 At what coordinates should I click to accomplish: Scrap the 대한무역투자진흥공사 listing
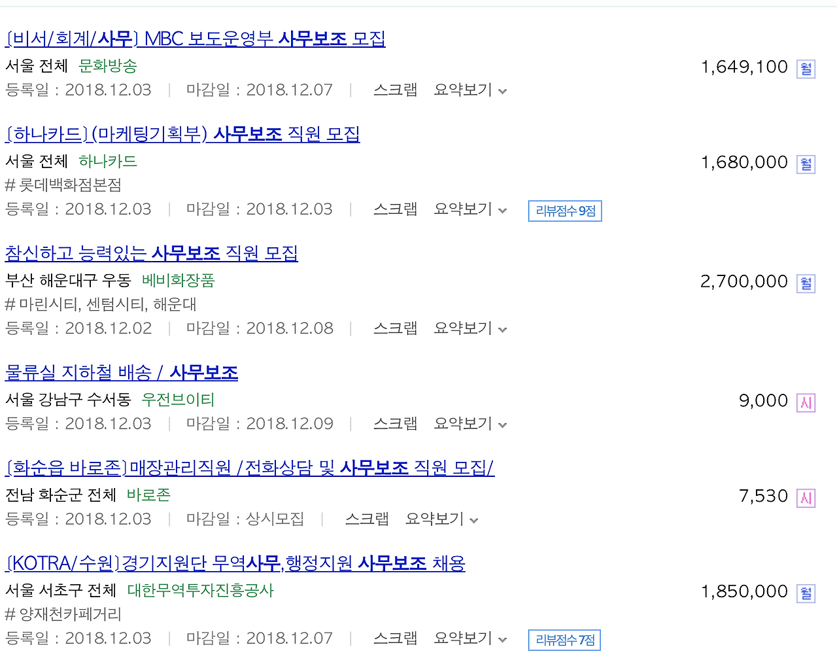[395, 638]
